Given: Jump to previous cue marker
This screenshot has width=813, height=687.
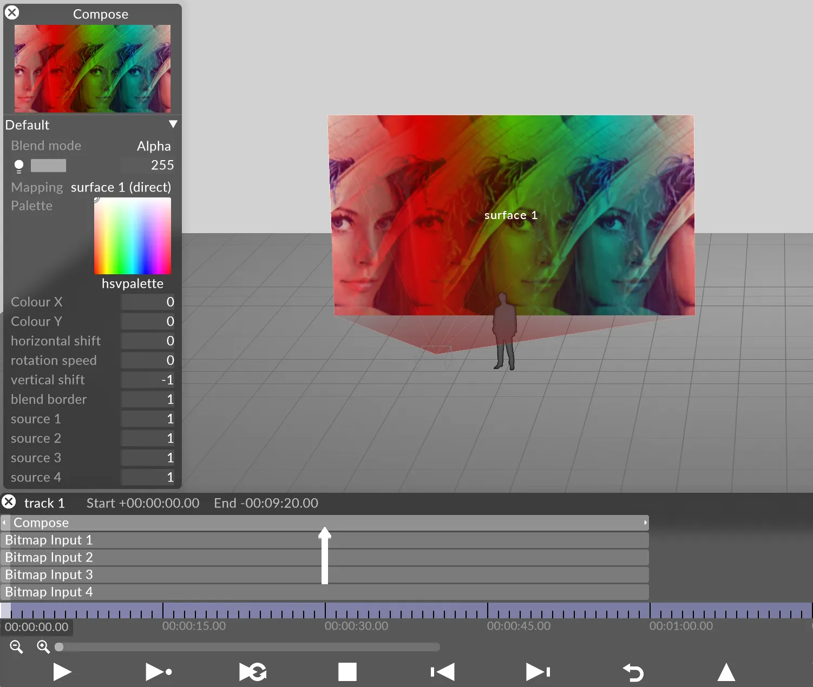Looking at the screenshot, I should pos(442,672).
